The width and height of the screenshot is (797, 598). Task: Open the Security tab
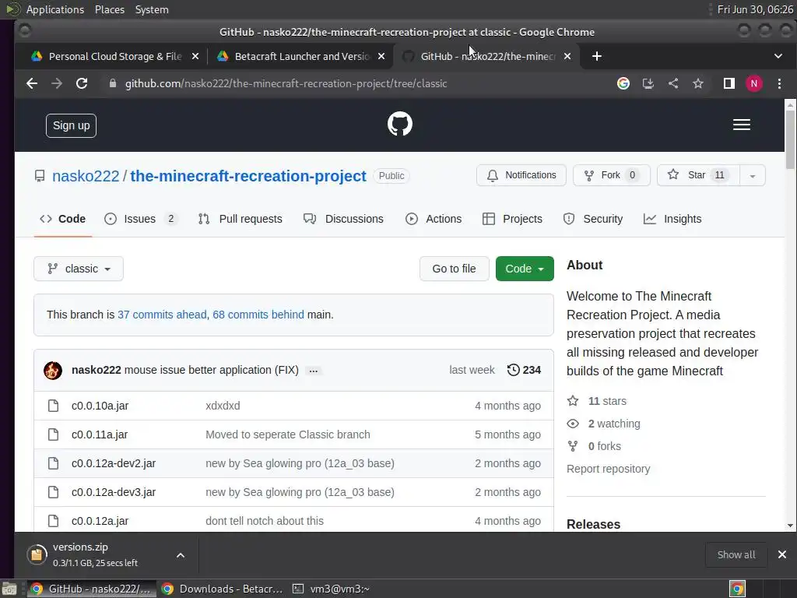pos(592,219)
